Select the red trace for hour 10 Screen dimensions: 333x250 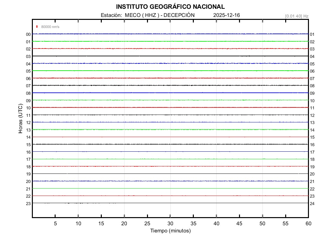pos(170,107)
